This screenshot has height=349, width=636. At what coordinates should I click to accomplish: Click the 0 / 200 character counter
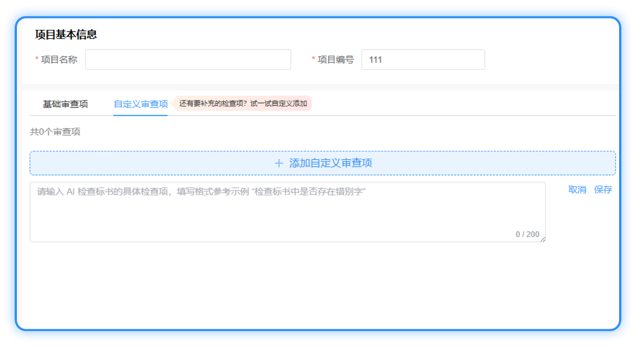click(x=527, y=234)
